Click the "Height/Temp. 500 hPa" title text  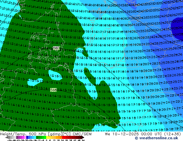pos(23,134)
